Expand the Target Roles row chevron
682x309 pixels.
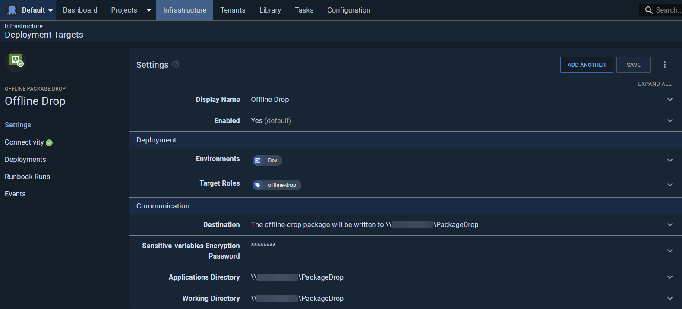(x=670, y=185)
